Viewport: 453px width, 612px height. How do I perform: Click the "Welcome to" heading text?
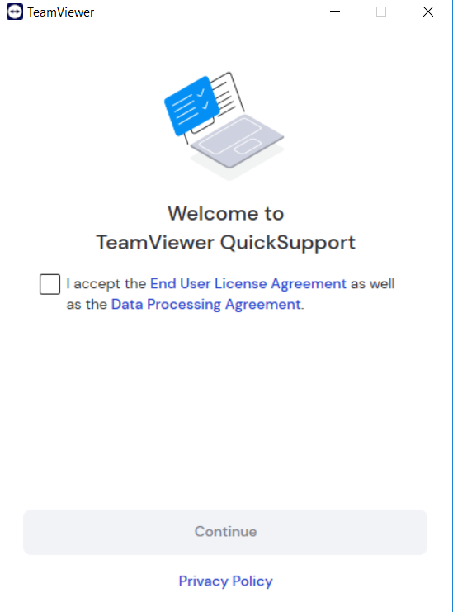[226, 213]
